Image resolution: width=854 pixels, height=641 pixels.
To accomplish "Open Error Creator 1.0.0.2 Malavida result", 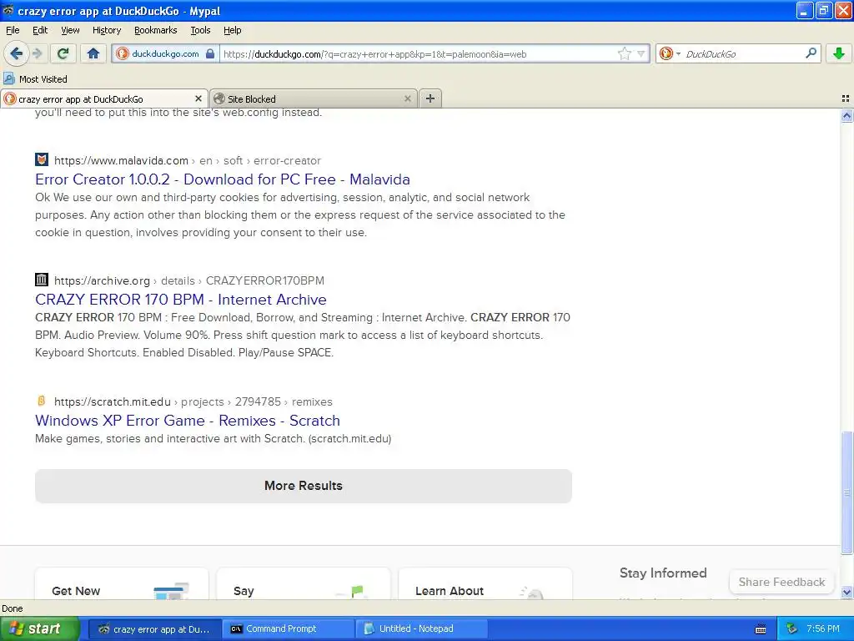I will point(222,179).
